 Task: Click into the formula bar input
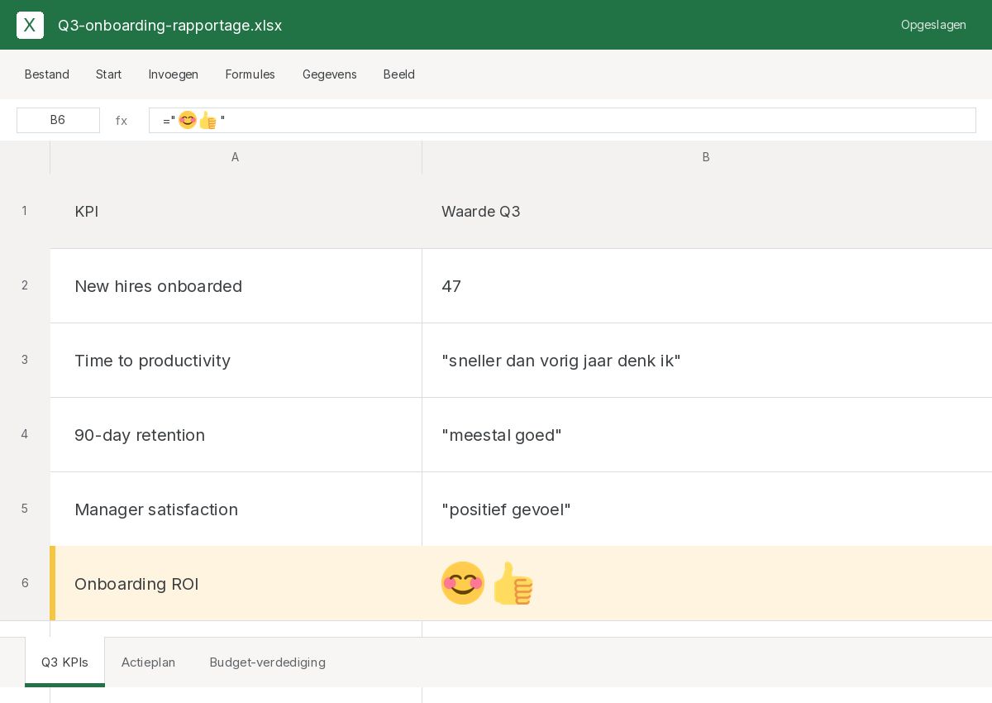pyautogui.click(x=562, y=120)
